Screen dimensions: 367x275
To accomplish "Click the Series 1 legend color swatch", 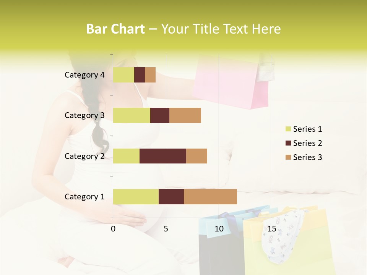I will point(288,129).
